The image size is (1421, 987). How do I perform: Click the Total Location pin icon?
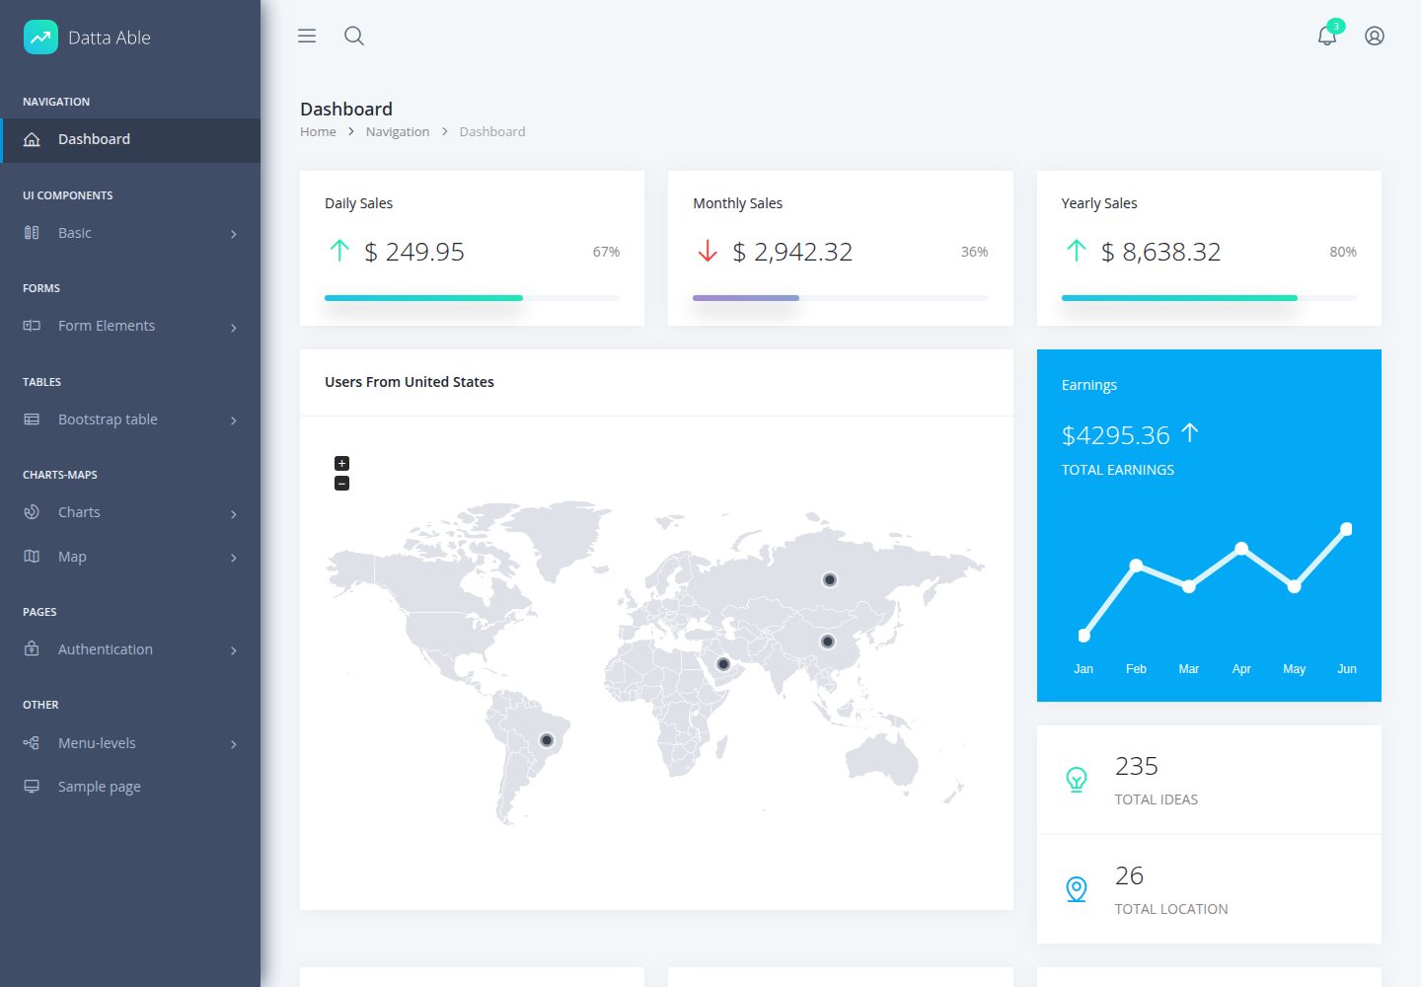click(1077, 889)
